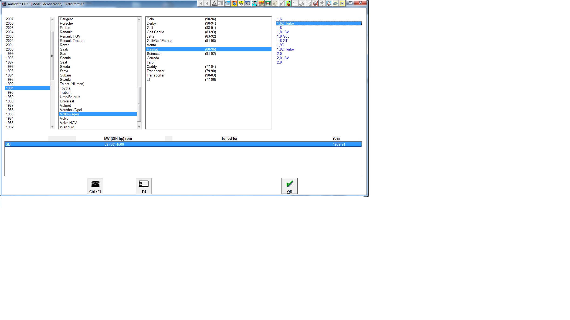Screen dimensions: 570x320
Task: Open the warning triangle toolbar icon
Action: coord(214,4)
